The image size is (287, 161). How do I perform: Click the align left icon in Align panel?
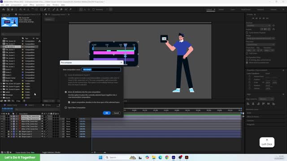pyautogui.click(x=248, y=104)
